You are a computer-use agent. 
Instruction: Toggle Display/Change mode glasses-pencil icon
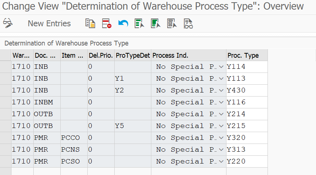tap(8, 23)
